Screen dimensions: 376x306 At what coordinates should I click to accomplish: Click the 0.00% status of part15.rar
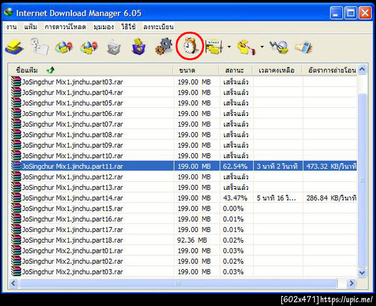click(233, 208)
